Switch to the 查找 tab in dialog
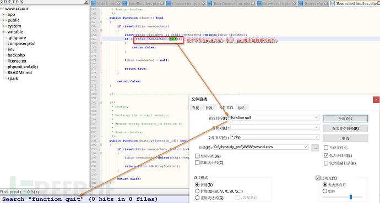The width and height of the screenshot is (380, 203). 196,108
